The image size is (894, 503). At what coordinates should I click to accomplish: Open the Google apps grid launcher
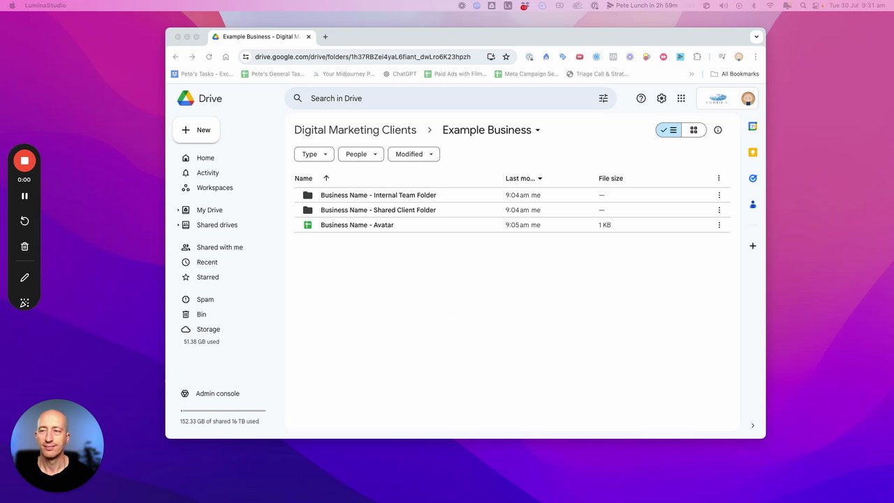pyautogui.click(x=681, y=99)
